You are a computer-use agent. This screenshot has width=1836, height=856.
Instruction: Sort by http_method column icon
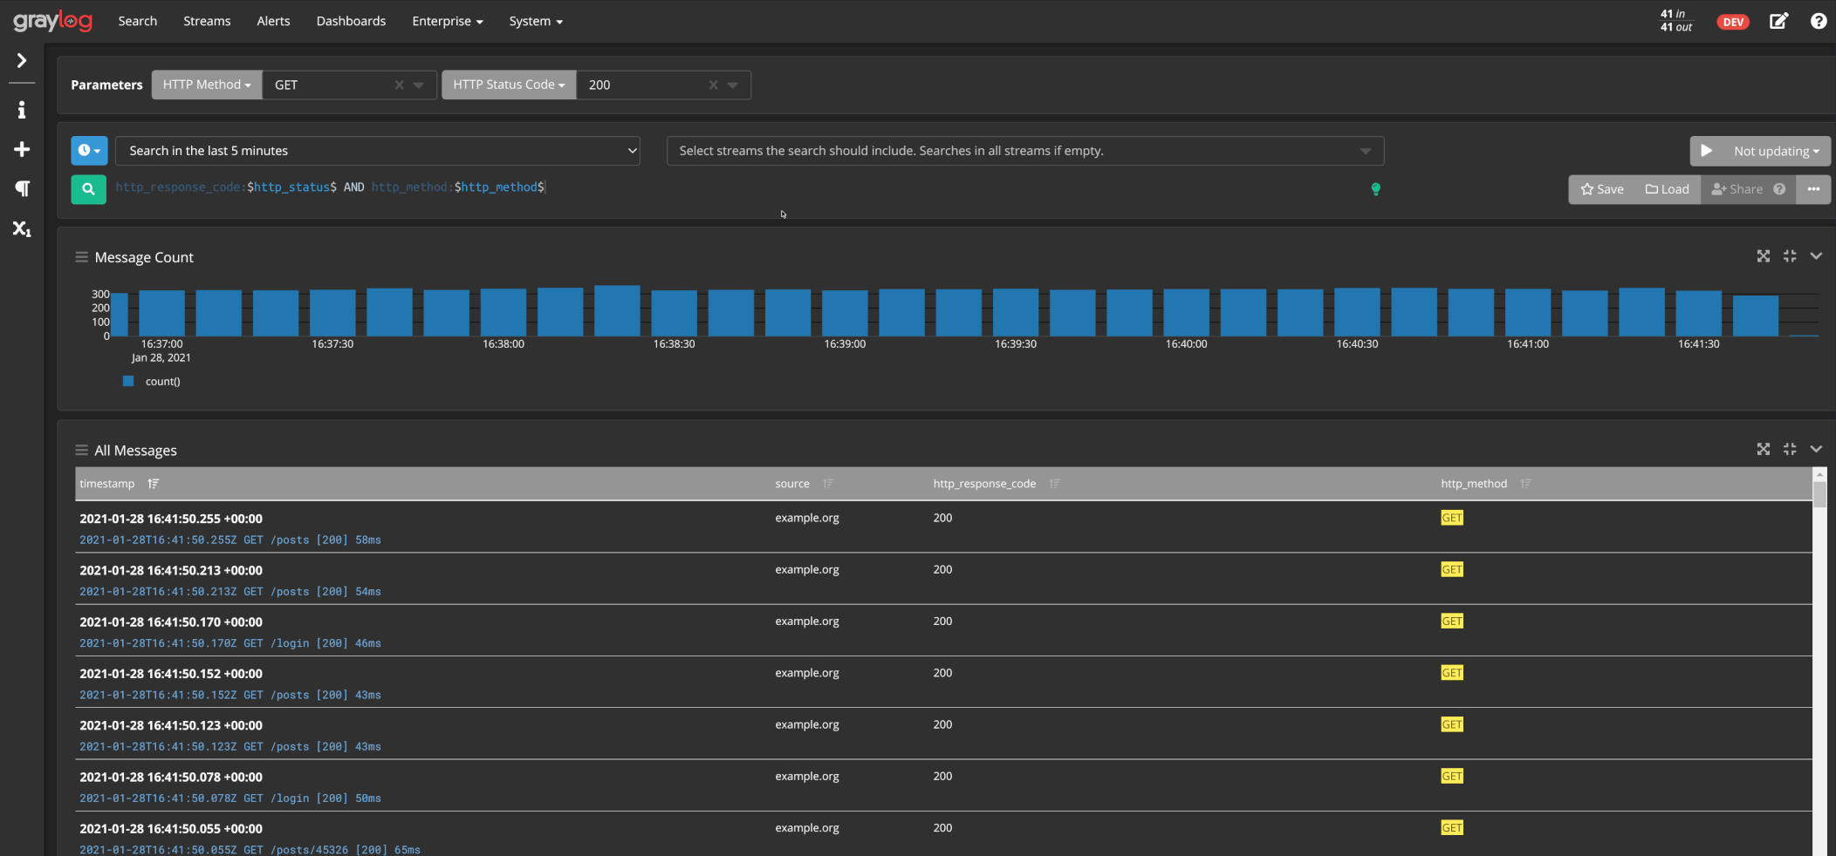point(1525,484)
